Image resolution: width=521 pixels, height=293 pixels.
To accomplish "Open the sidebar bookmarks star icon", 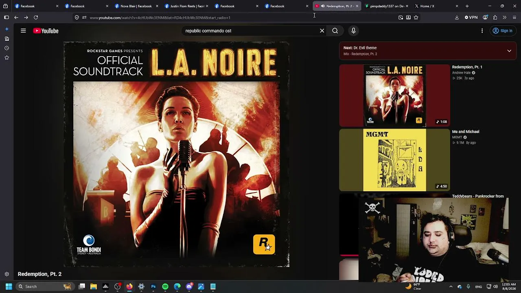I will point(7,58).
